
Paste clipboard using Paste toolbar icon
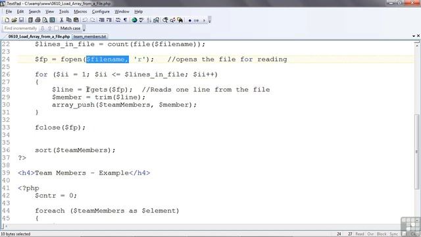click(x=76, y=20)
